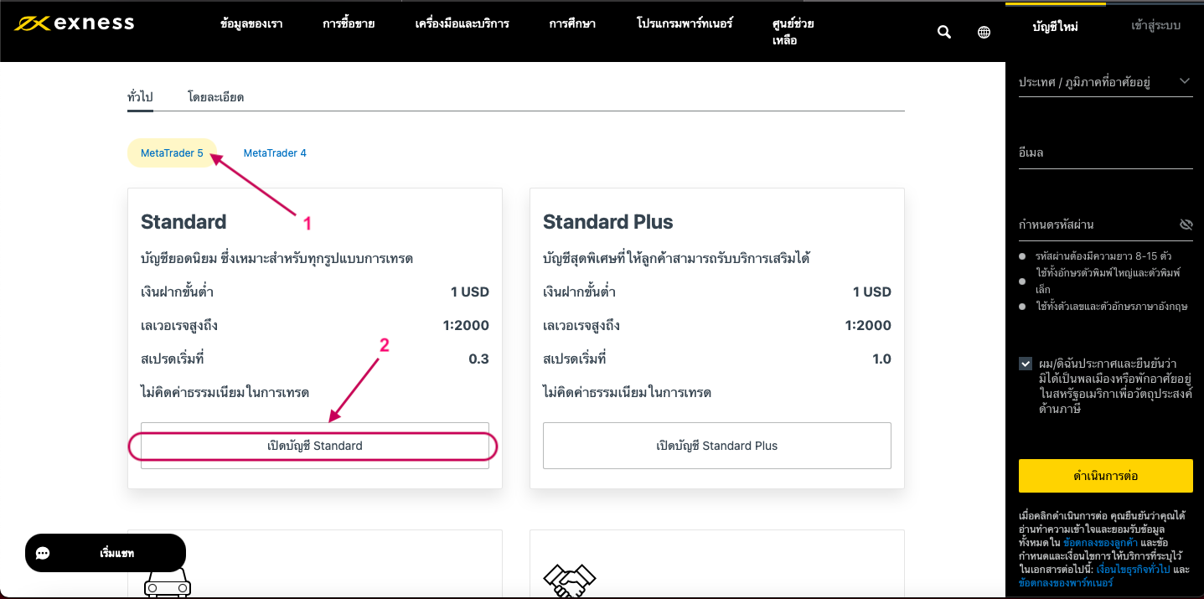Click the 1.0 spread value
Viewport: 1204px width, 599px height.
coord(881,359)
